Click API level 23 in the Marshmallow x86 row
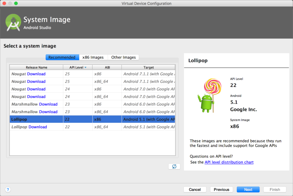The image size is (293, 196). pos(78,104)
